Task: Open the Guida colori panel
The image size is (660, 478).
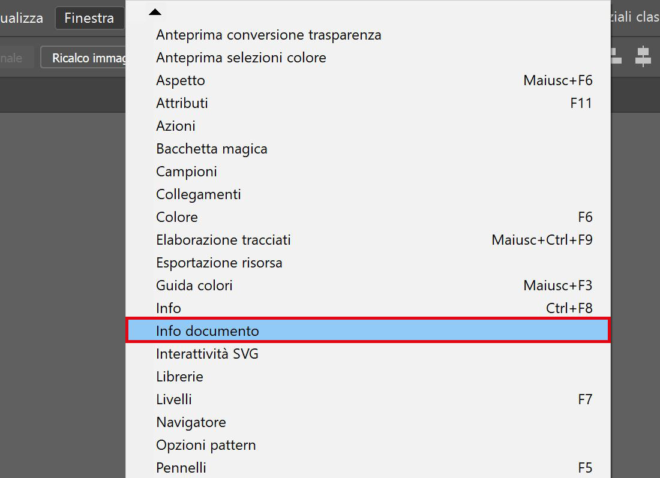Action: [194, 285]
